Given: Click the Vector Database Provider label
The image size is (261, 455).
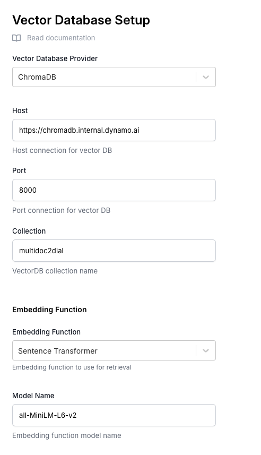Looking at the screenshot, I should pyautogui.click(x=55, y=58).
